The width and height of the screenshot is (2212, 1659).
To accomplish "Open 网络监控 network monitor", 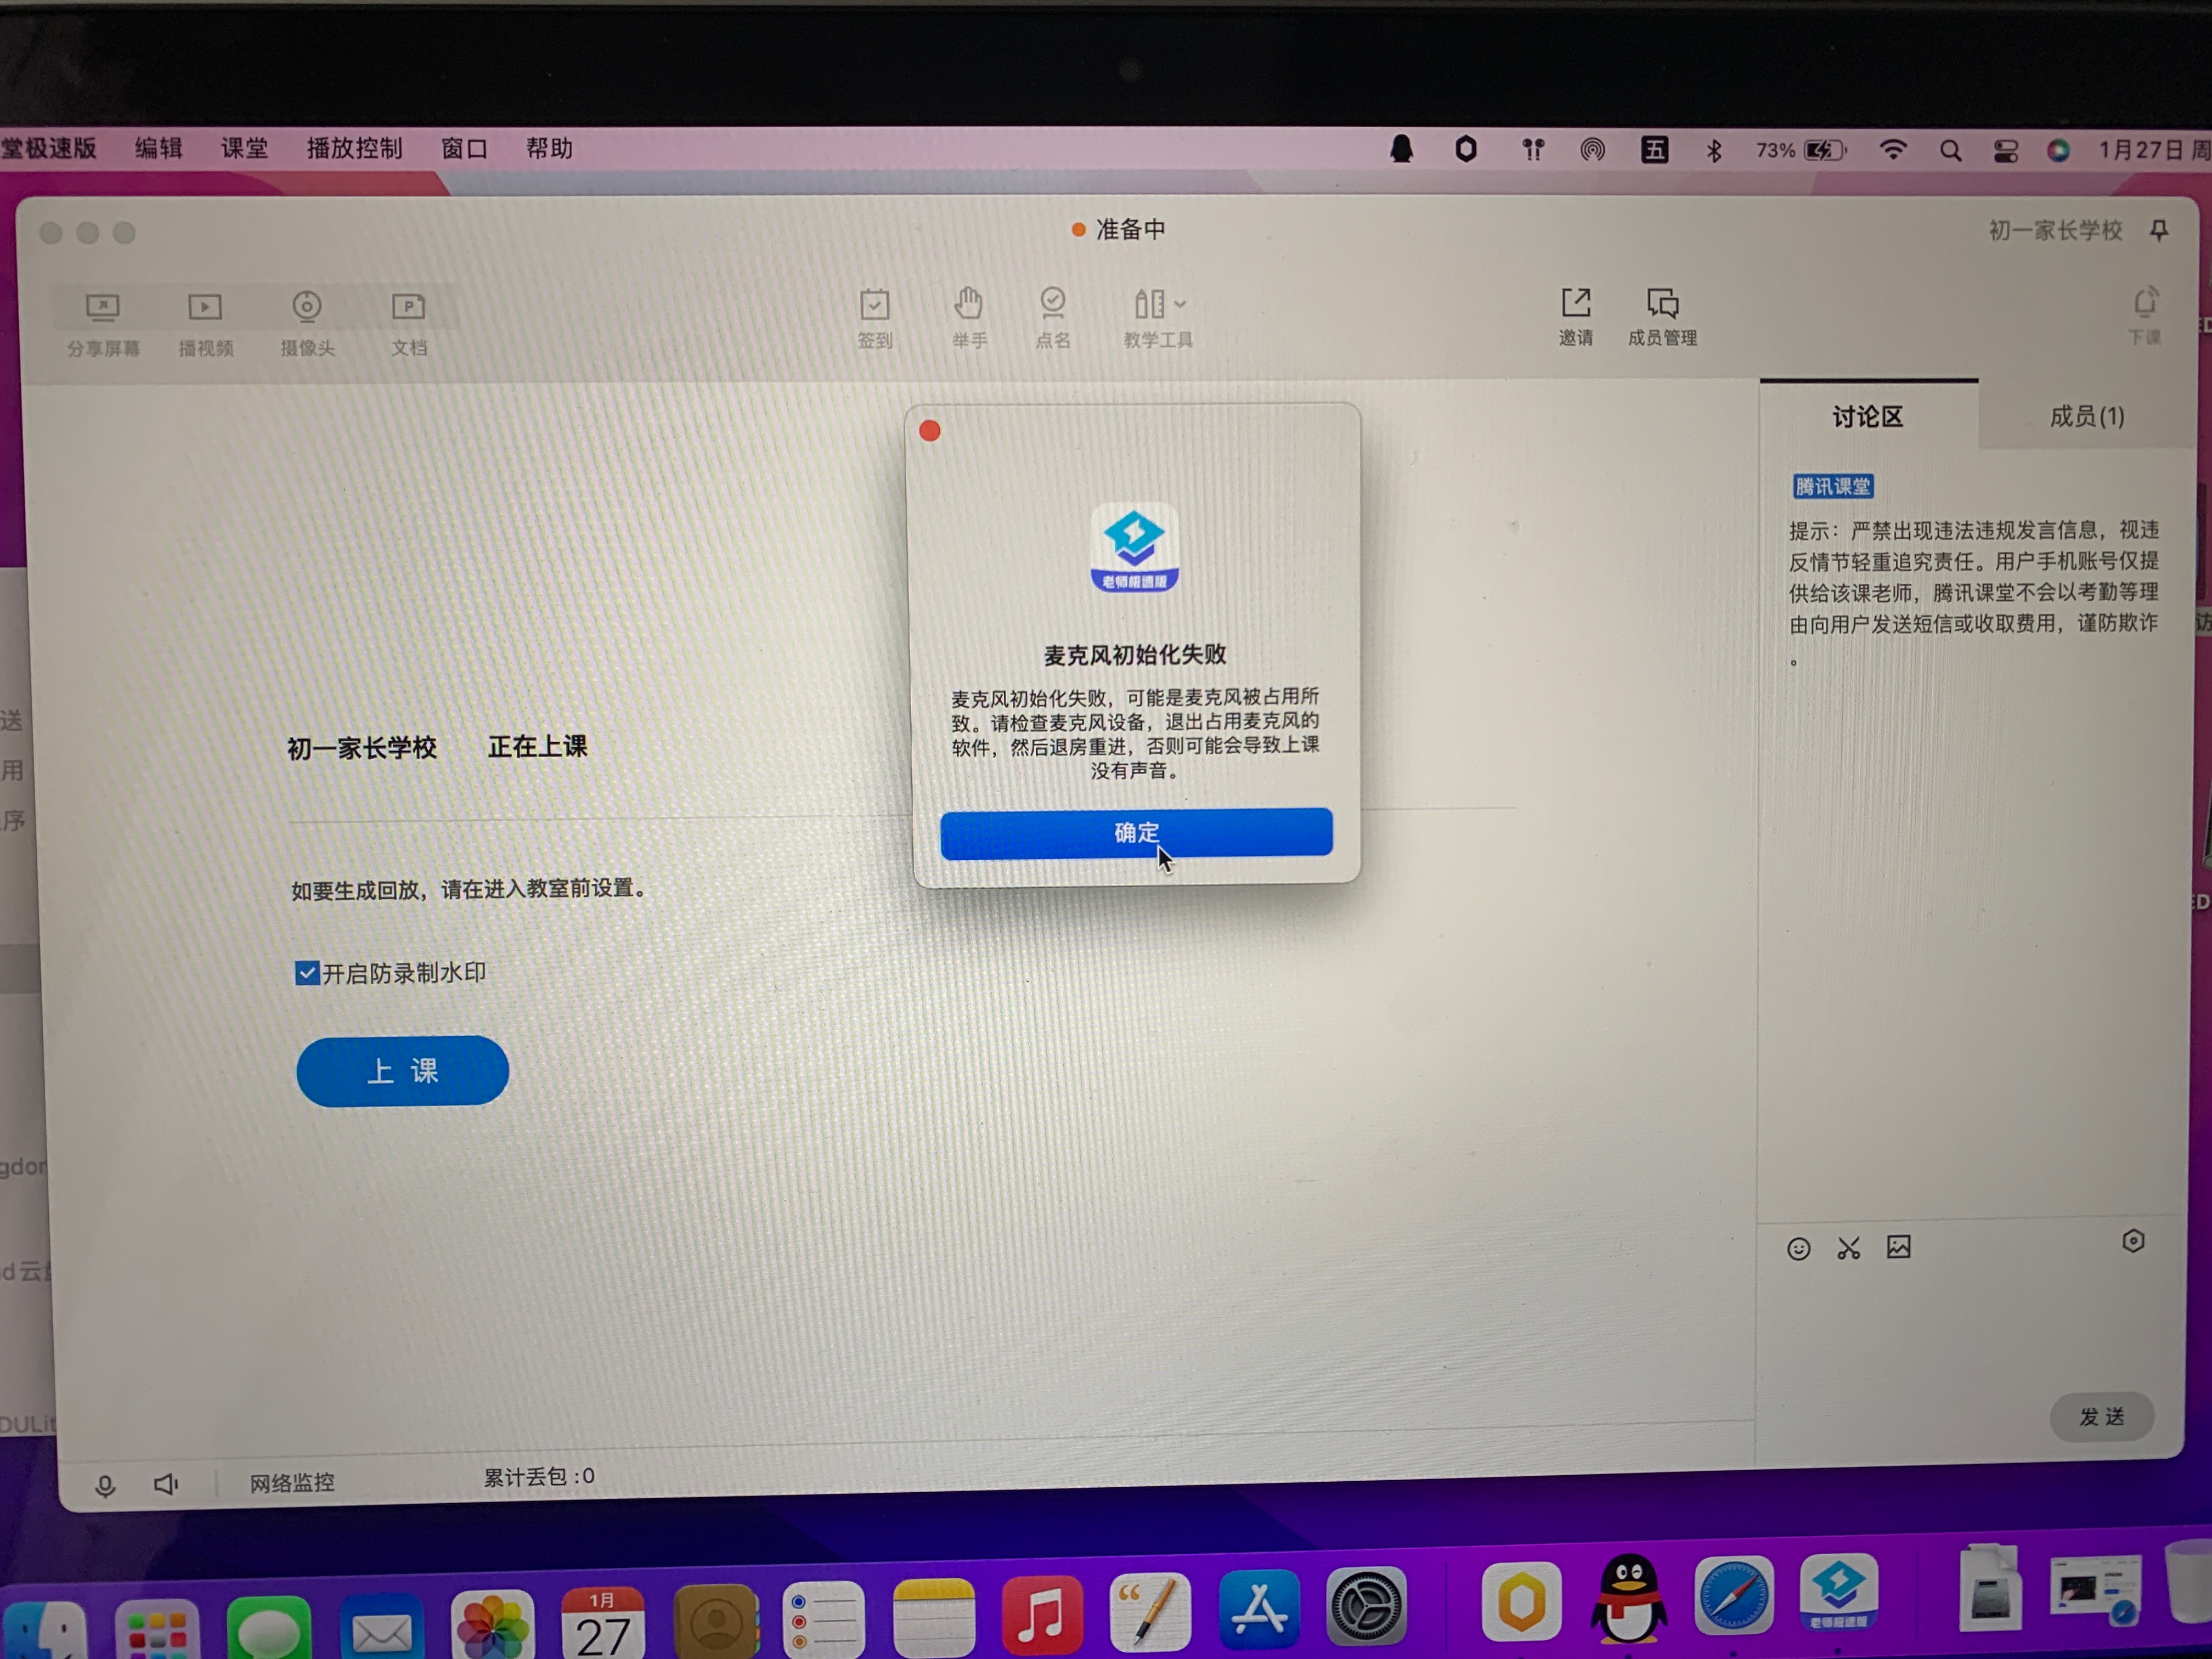I will (292, 1482).
